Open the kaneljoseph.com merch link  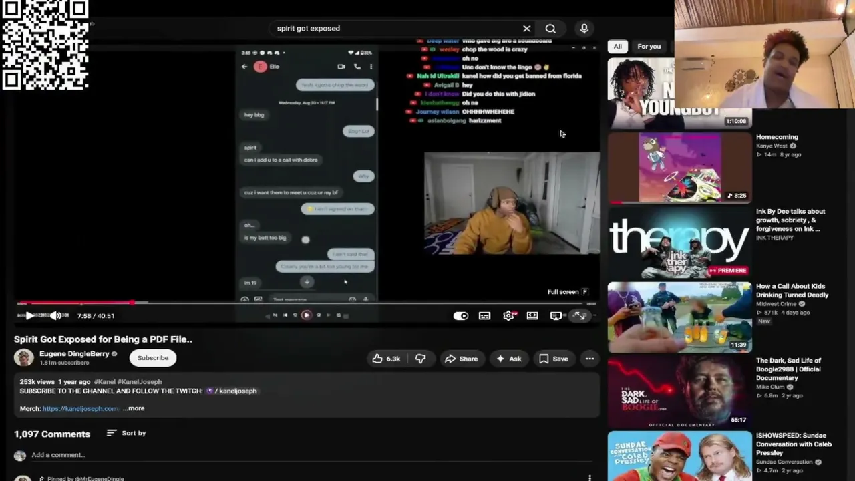81,408
